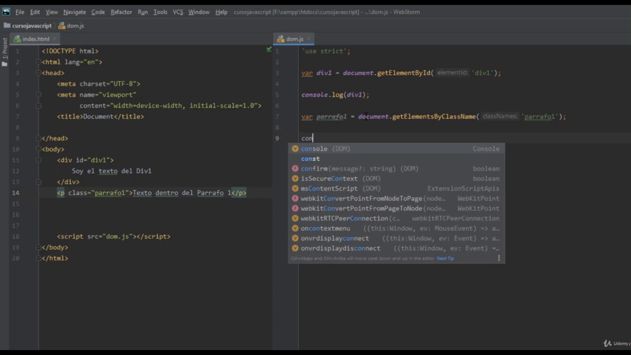Open the 1: Project tool window
The image size is (631, 355).
[x=5, y=49]
